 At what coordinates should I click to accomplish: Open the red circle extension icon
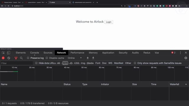coord(138,6)
